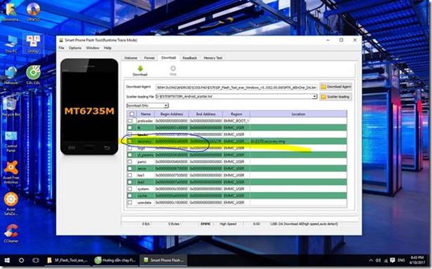This screenshot has height=269, width=432.
Task: Click the green Download arrow icon
Action: tap(140, 69)
